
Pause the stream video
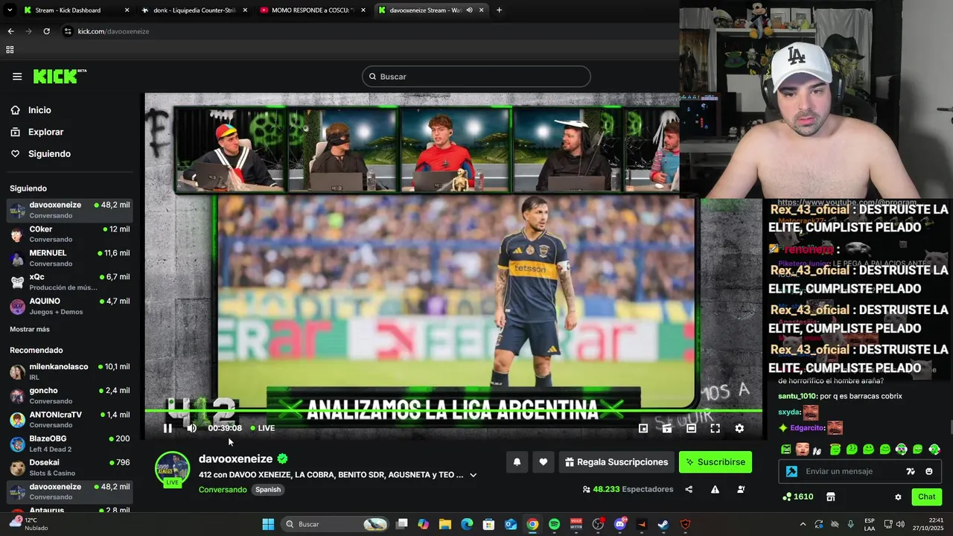click(168, 428)
